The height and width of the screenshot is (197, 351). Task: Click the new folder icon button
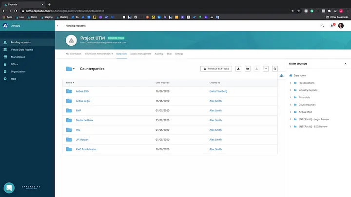[x=248, y=69]
